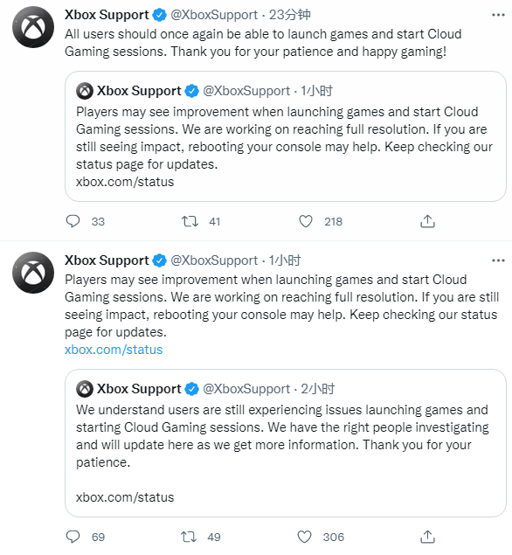512x555 pixels.
Task: Open quoted tweet about players seeing improvement
Action: pos(286,136)
